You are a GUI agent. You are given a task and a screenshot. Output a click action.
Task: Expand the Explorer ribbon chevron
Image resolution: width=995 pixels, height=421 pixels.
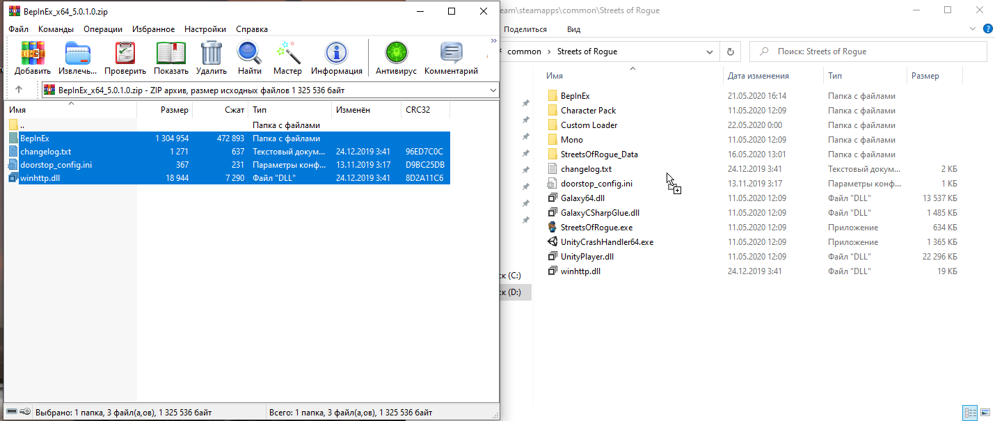(x=973, y=29)
